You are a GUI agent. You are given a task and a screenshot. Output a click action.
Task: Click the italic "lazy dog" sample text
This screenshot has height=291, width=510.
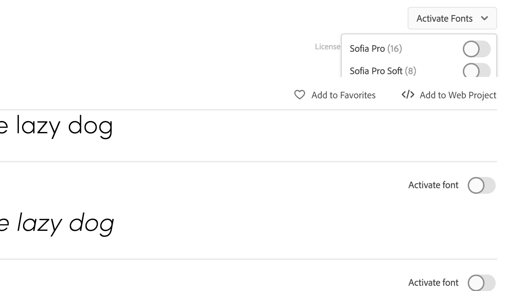tap(65, 224)
